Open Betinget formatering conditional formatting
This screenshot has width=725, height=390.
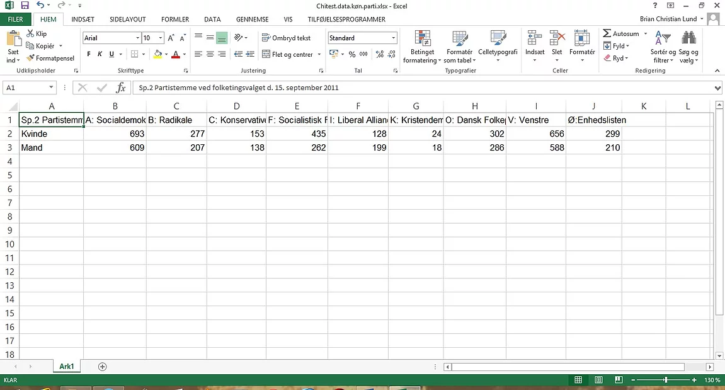[422, 47]
